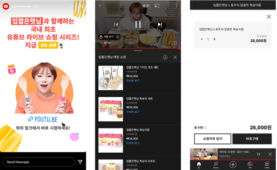This screenshot has width=277, height=170.
Task: Increase quantity with the plus button
Action: [214, 39]
